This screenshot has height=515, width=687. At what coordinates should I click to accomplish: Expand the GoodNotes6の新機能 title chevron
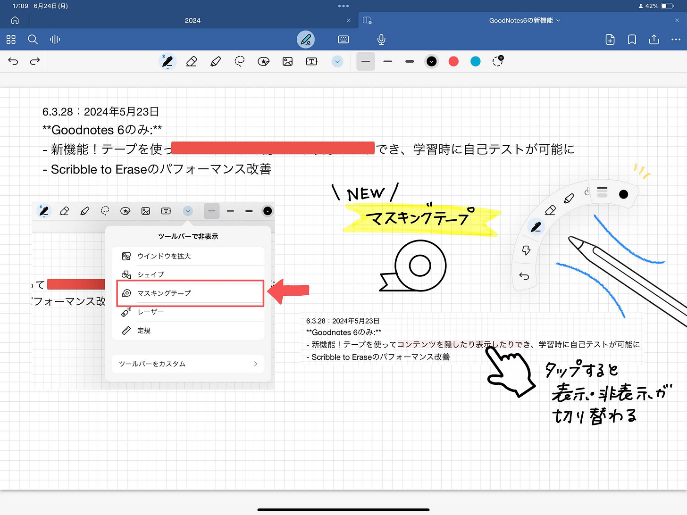click(x=559, y=21)
